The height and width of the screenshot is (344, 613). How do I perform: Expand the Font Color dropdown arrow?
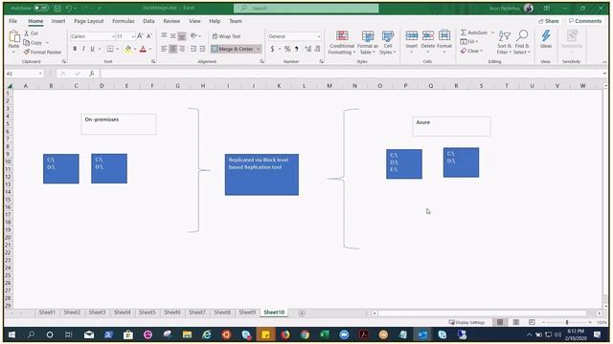(150, 49)
